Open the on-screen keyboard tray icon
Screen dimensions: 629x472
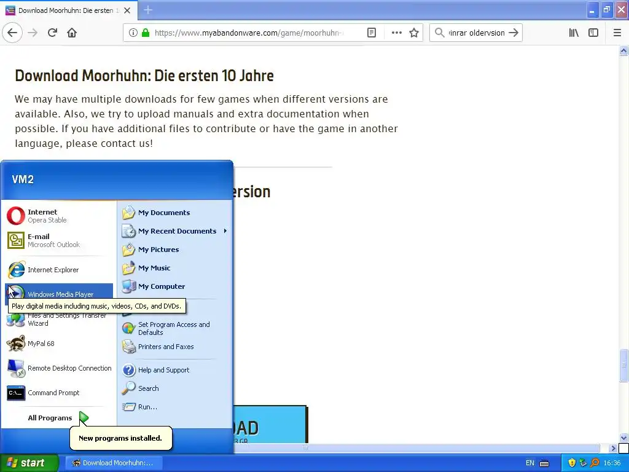point(544,463)
